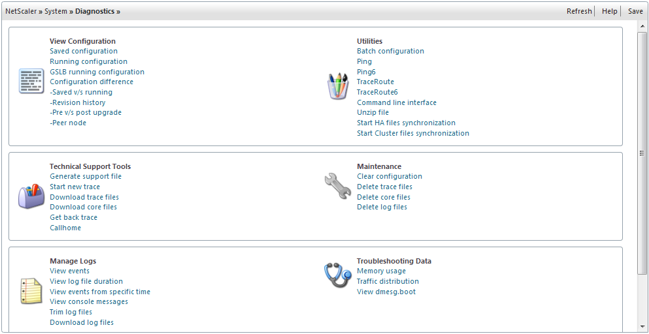649x334 pixels.
Task: View Memory usage troubleshooting data
Action: (x=381, y=271)
